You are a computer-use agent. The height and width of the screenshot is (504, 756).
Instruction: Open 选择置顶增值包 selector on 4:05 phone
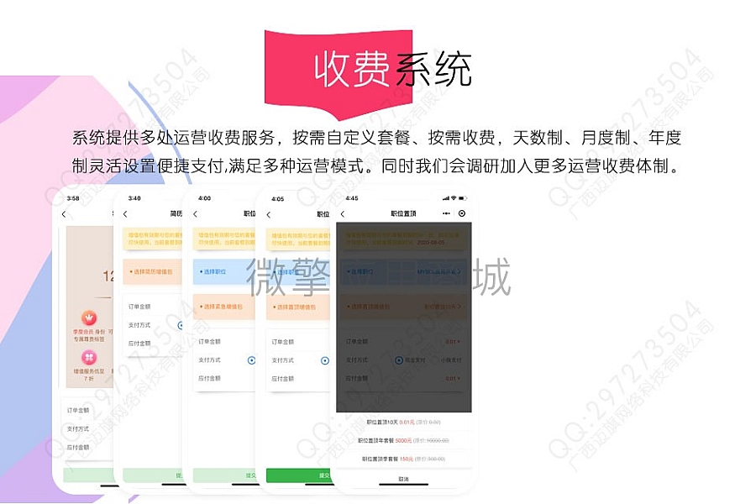[297, 307]
